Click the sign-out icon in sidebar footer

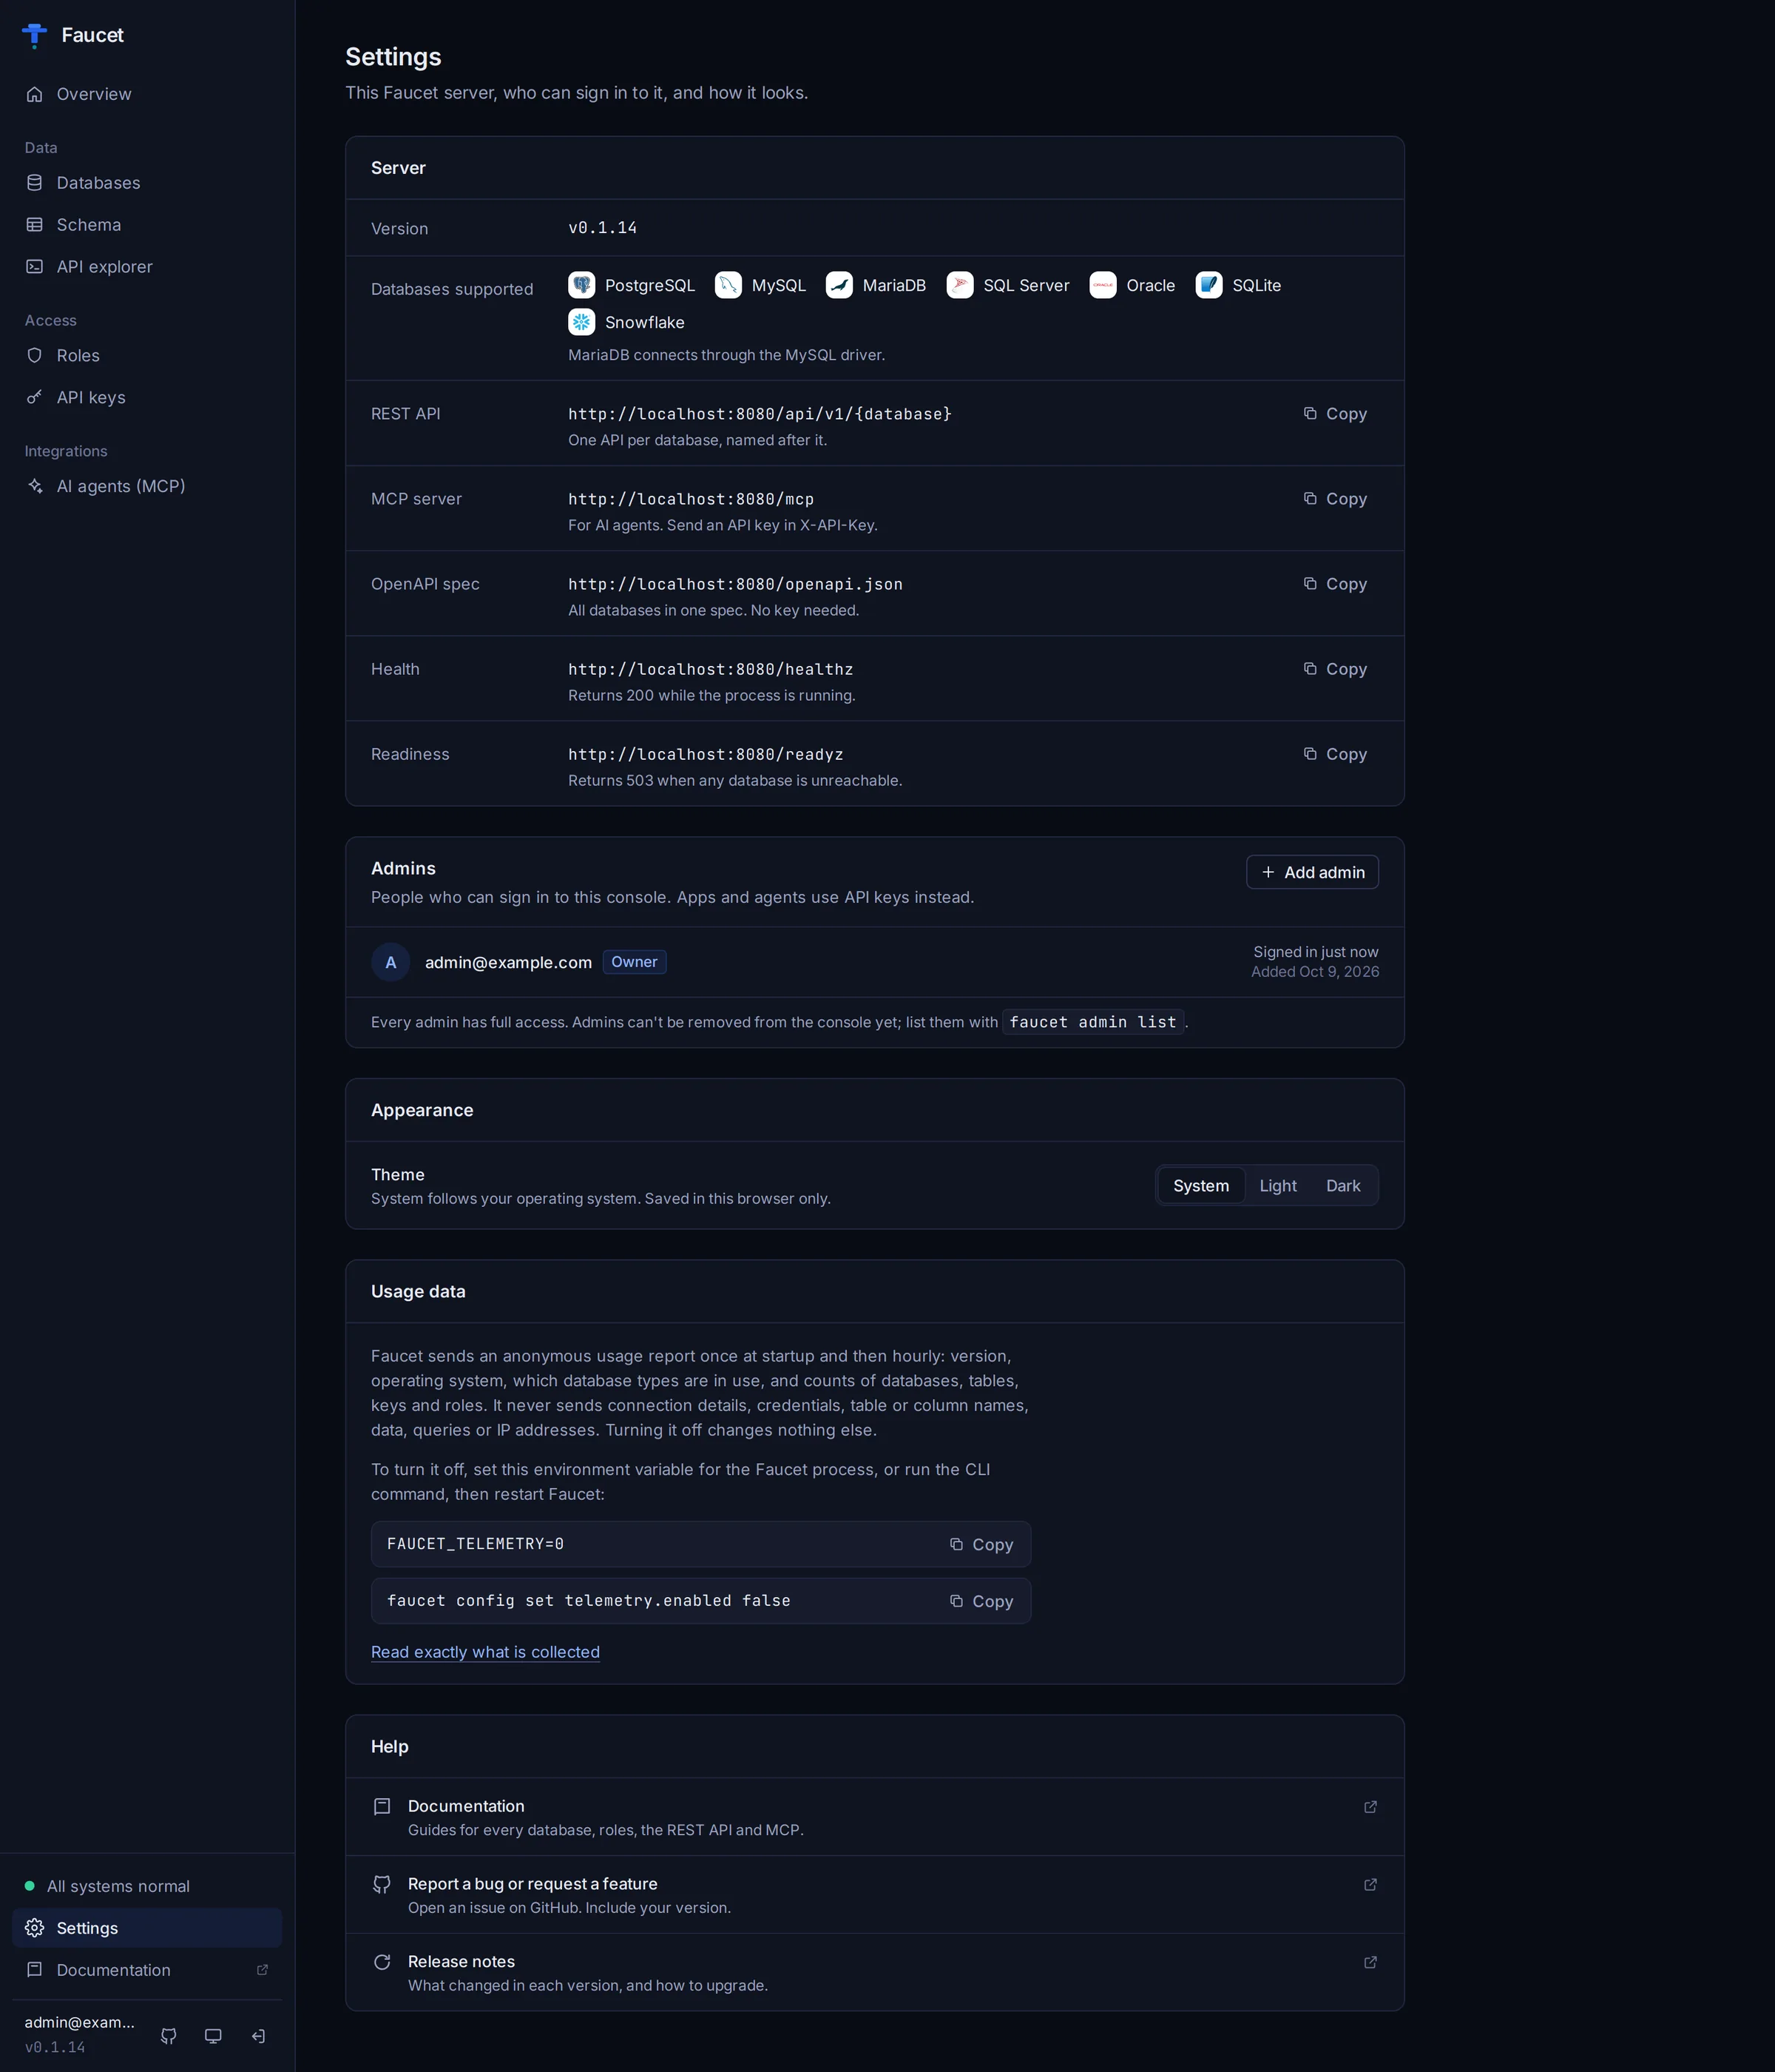(258, 2036)
